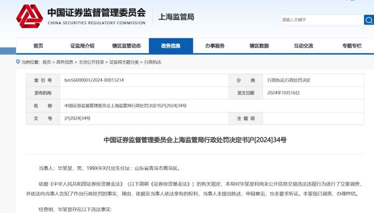Image resolution: width=374 pixels, height=213 pixels.
Task: Click the CSRC red logo emblem
Action: click(29, 15)
